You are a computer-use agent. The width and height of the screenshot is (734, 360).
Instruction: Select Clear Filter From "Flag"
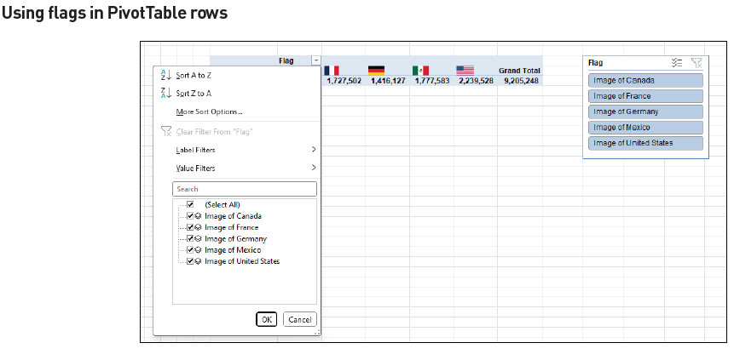click(237, 132)
